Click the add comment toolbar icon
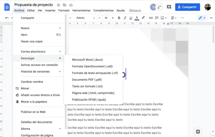The height and width of the screenshot is (137, 215). point(157,18)
